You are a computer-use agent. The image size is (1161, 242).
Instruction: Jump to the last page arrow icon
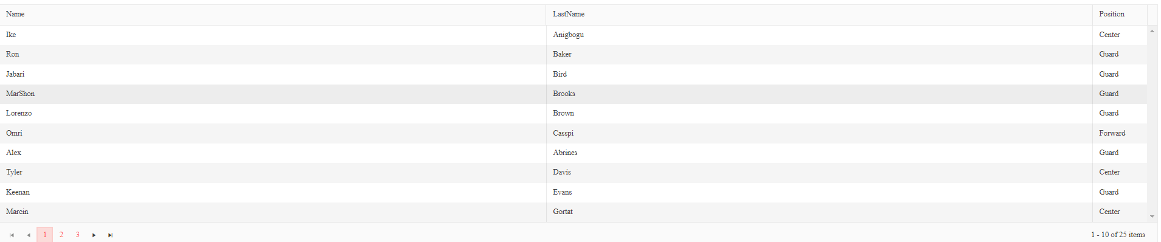tap(110, 235)
